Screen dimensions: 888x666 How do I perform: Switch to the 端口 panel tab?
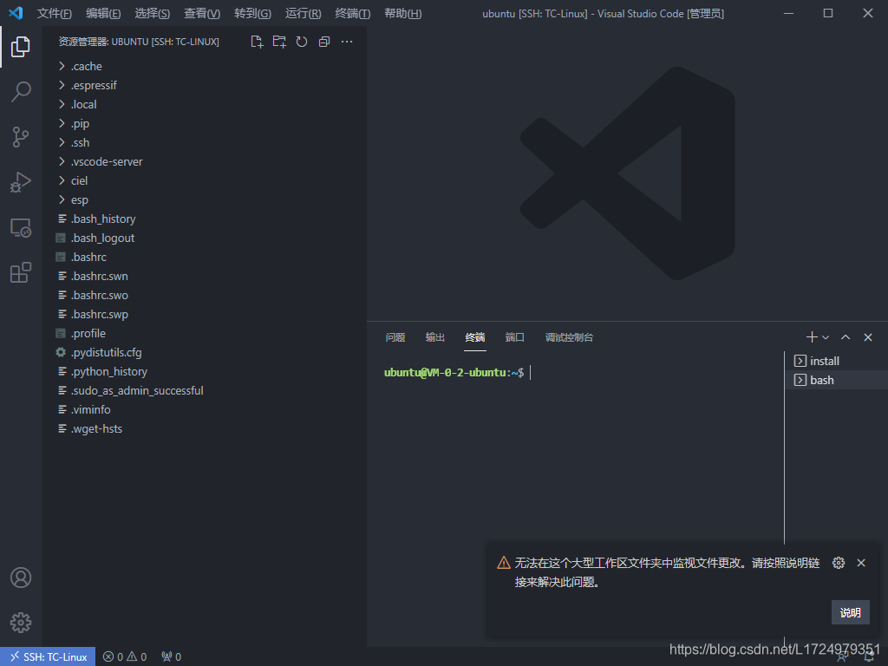[x=514, y=337]
